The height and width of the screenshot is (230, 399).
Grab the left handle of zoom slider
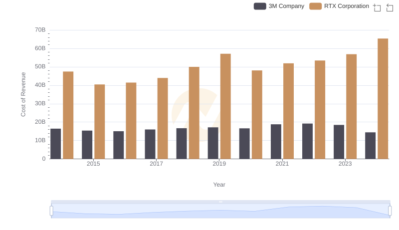click(x=51, y=211)
